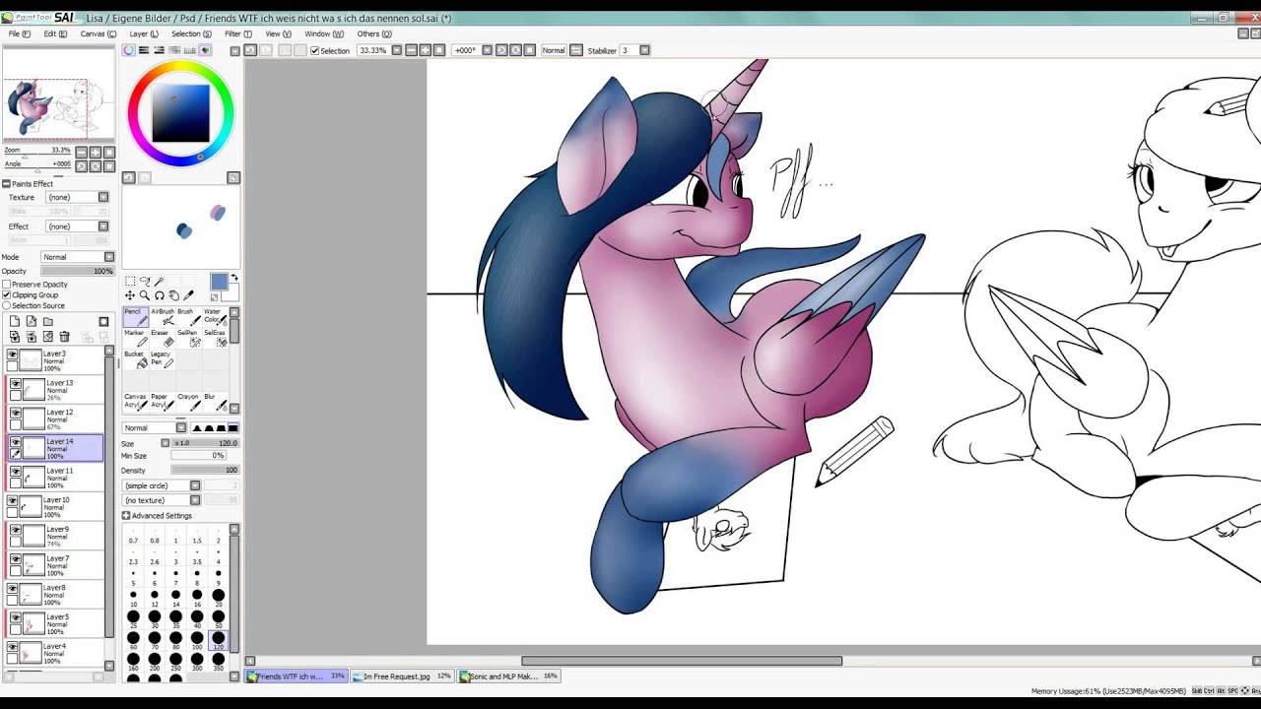Open the Window menu
The width and height of the screenshot is (1261, 709).
pyautogui.click(x=324, y=33)
